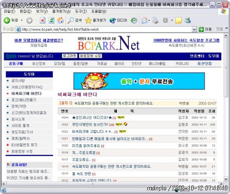This screenshot has width=230, height=194.
Task: Open the 편집(E) menu
Action: point(25,12)
